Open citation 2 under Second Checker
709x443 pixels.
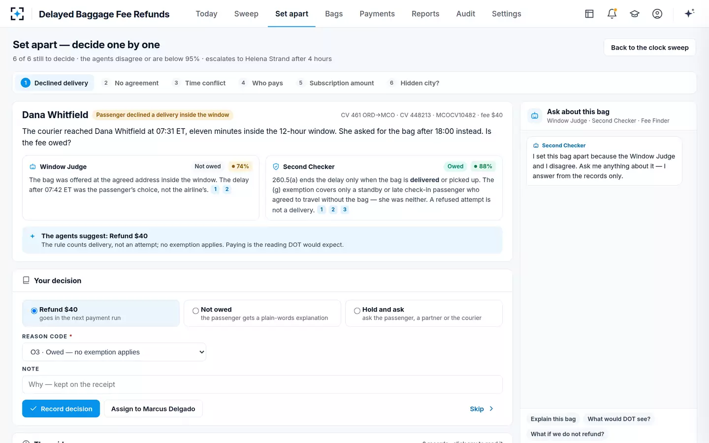click(333, 210)
